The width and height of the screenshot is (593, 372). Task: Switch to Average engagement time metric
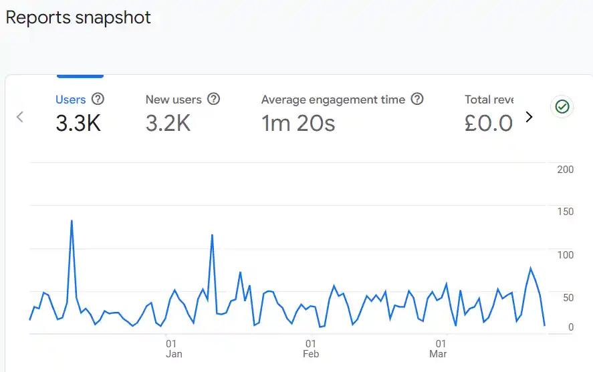(x=333, y=100)
